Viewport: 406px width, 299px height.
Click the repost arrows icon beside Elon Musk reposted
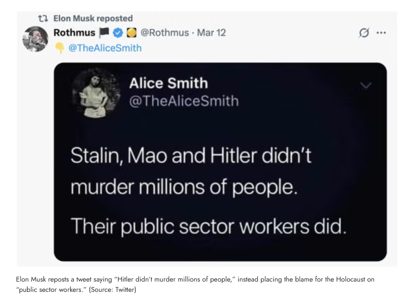point(43,18)
